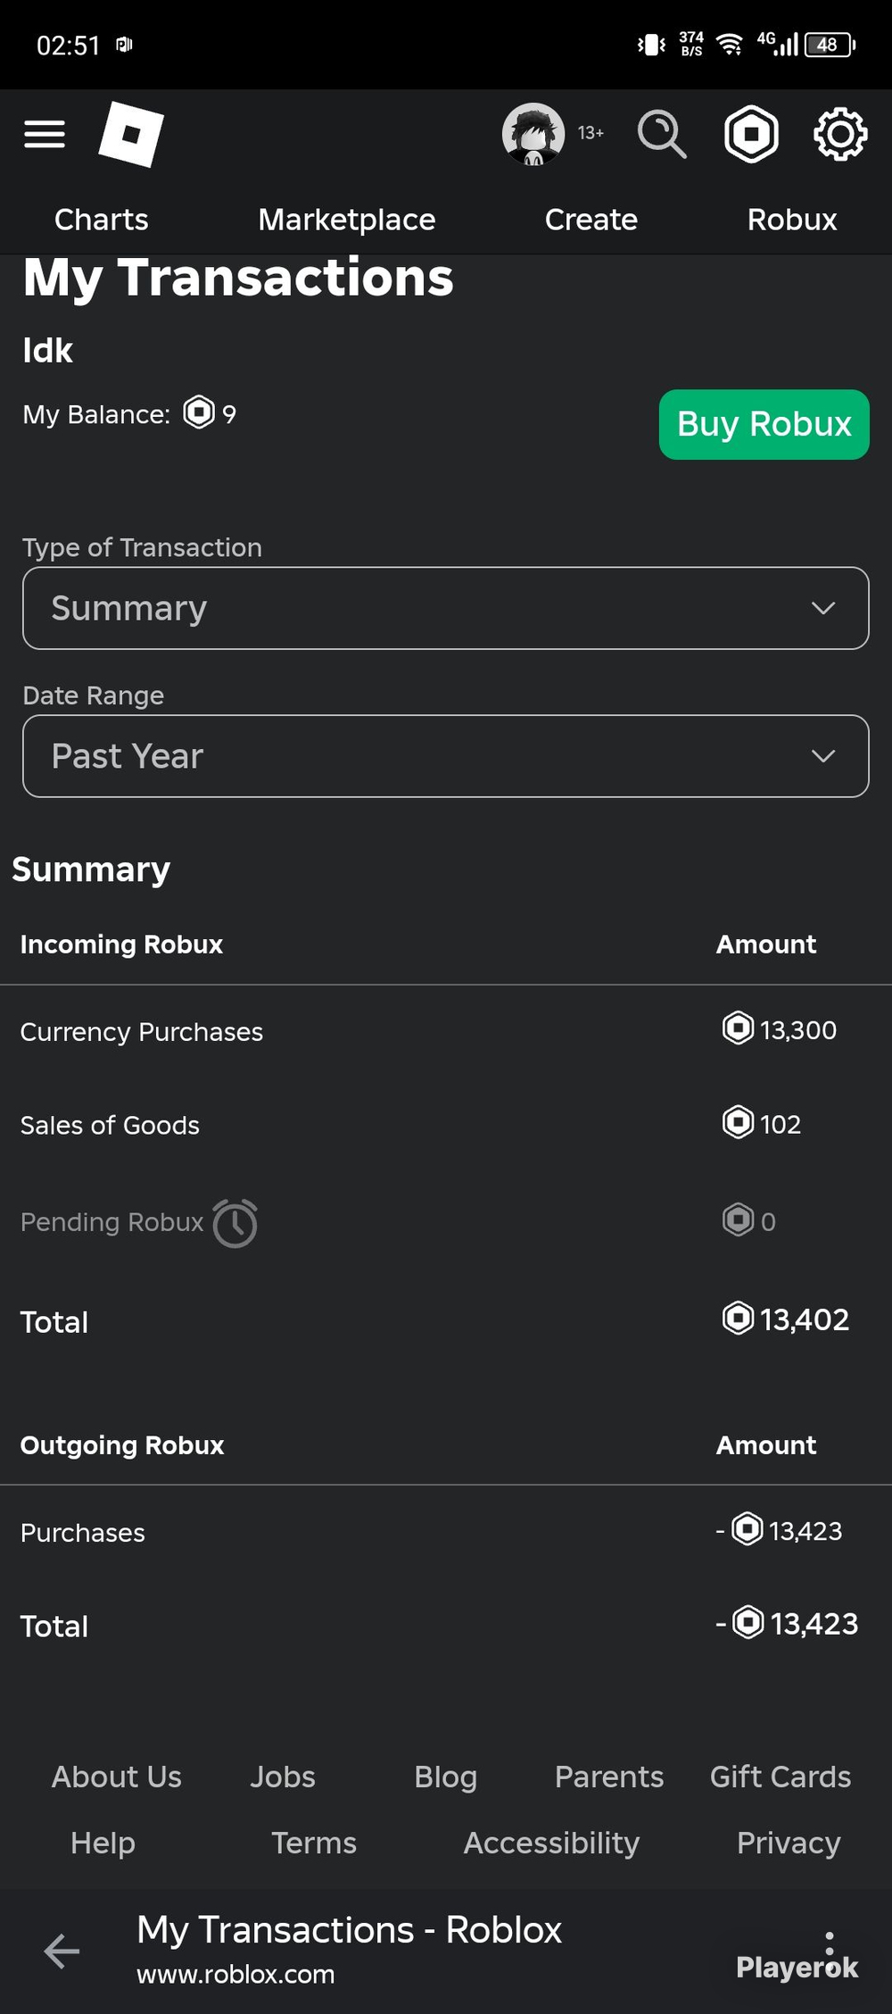Tap the www.roblox.com address bar
The height and width of the screenshot is (2014, 892).
click(235, 1974)
